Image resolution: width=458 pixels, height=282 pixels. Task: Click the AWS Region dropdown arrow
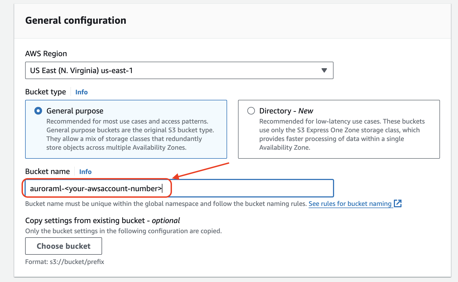point(324,70)
